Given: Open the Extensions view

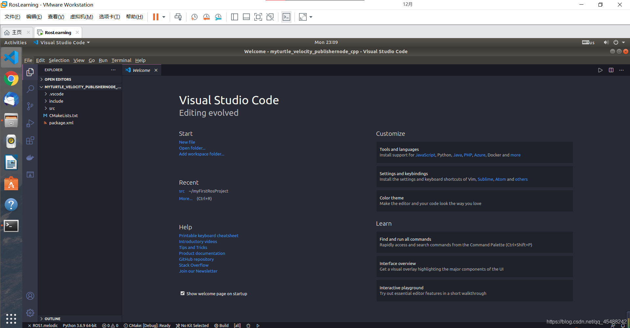Looking at the screenshot, I should point(30,140).
